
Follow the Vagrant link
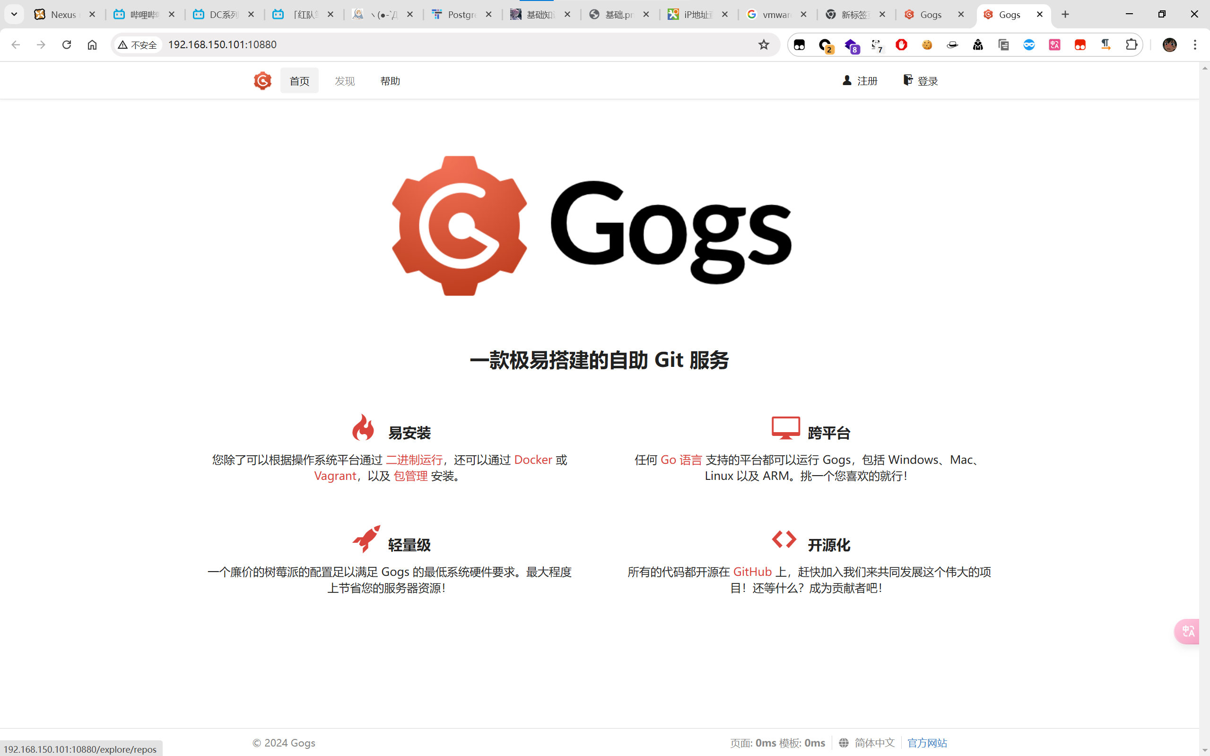335,476
